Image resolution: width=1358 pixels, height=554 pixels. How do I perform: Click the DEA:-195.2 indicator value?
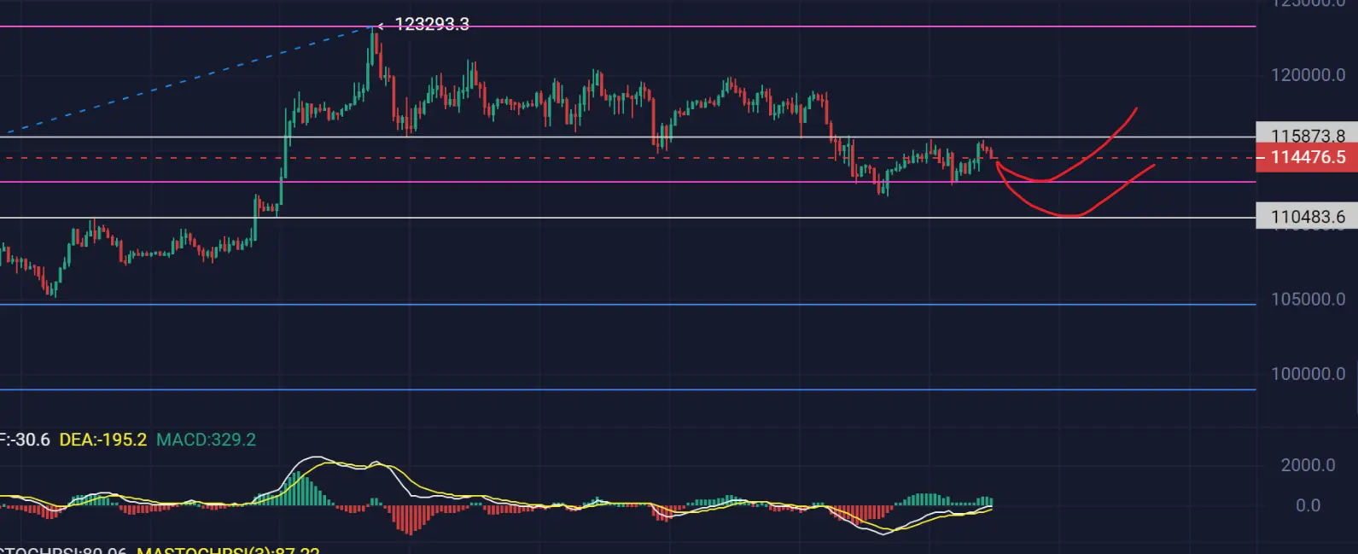tap(102, 440)
